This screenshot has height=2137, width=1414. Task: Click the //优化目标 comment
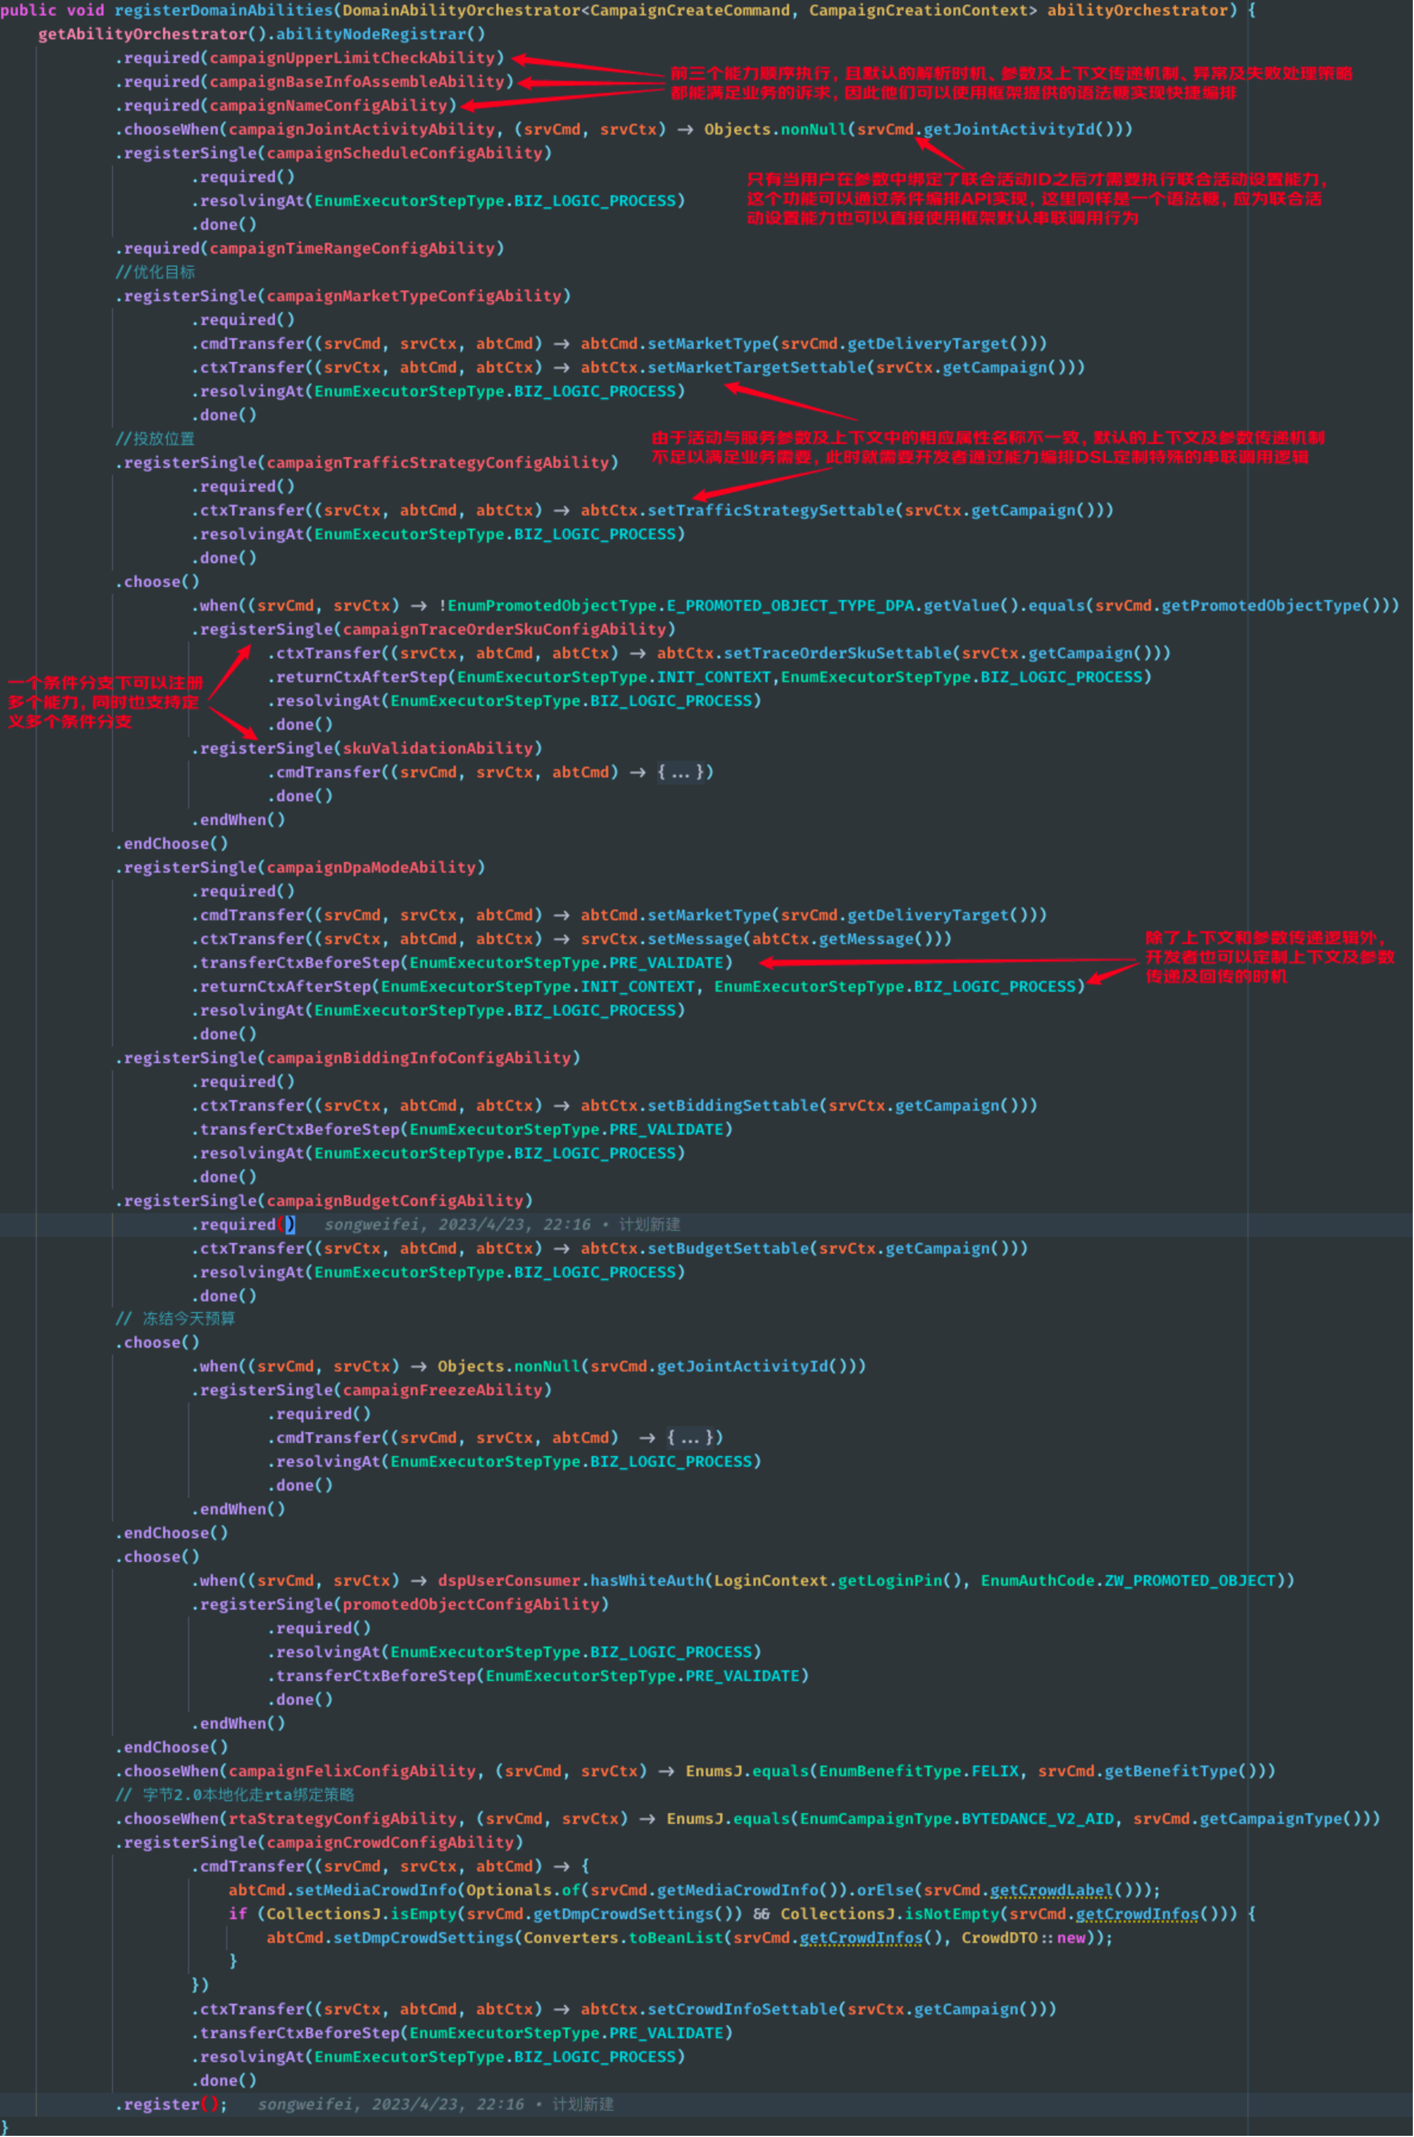pos(155,273)
